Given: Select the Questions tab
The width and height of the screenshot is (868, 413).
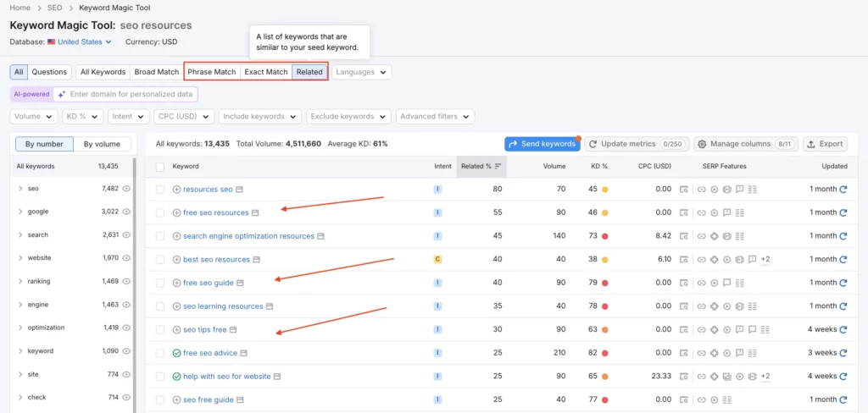Looking at the screenshot, I should (x=49, y=72).
